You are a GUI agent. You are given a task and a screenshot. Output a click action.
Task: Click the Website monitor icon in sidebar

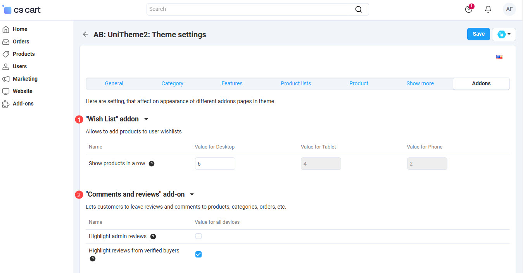pyautogui.click(x=6, y=91)
